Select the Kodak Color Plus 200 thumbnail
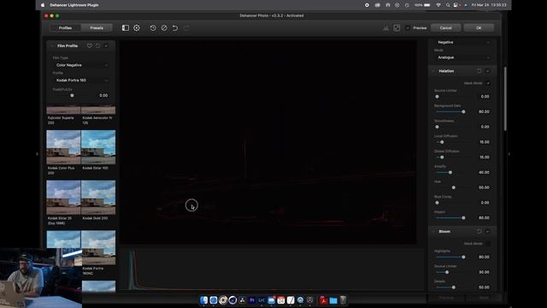The image size is (547, 308). 63,147
